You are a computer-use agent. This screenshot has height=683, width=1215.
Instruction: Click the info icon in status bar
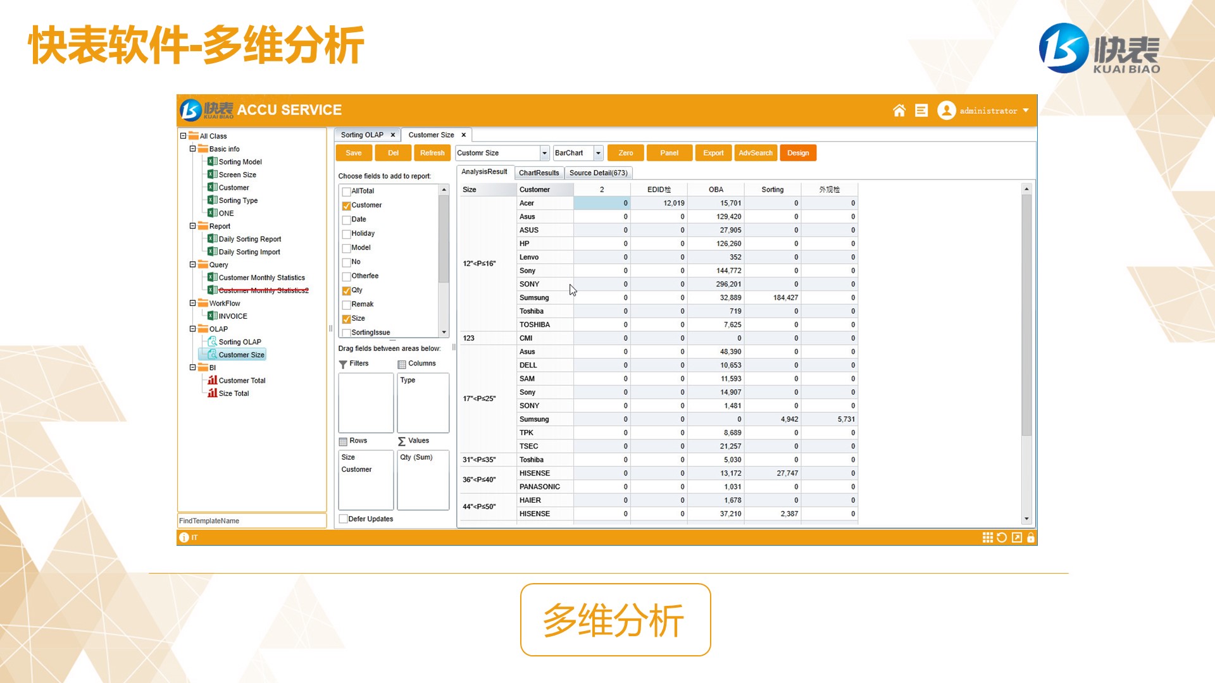184,538
